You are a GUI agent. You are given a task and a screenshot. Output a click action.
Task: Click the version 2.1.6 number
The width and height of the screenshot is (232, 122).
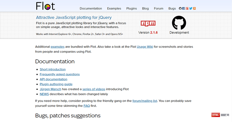pyautogui.click(x=154, y=32)
